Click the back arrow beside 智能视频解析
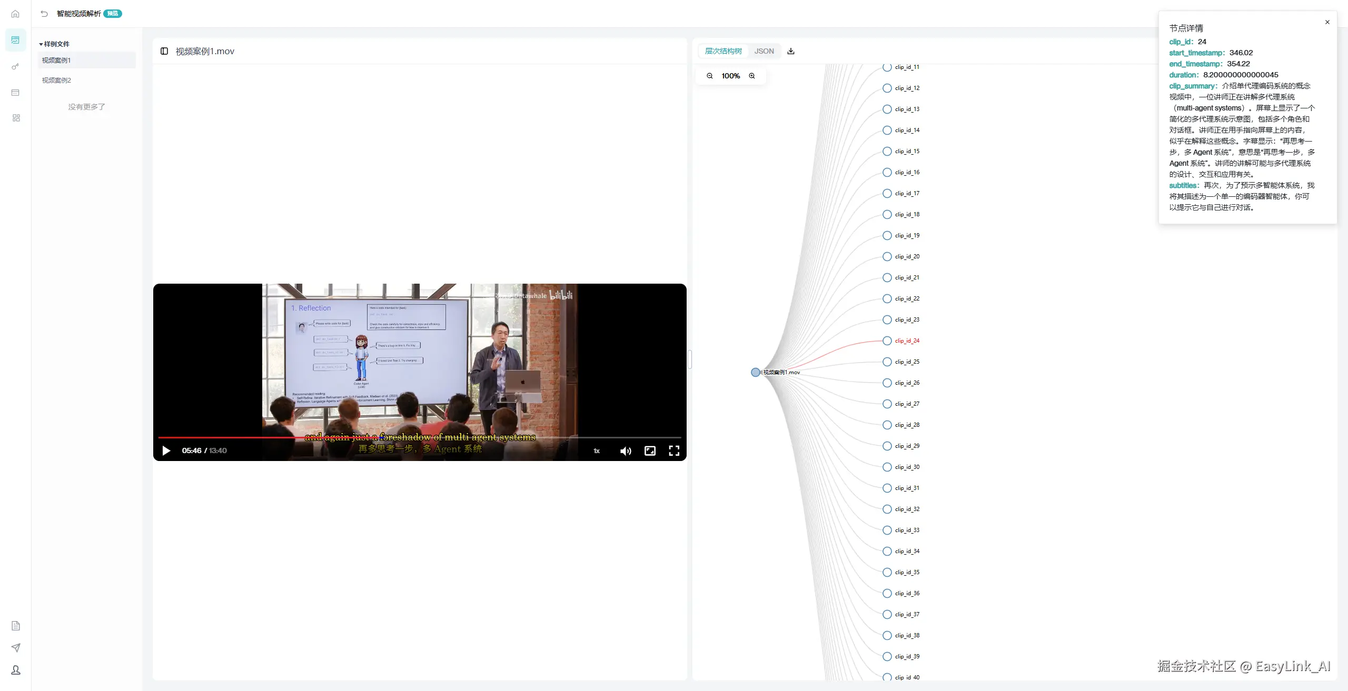 tap(44, 14)
